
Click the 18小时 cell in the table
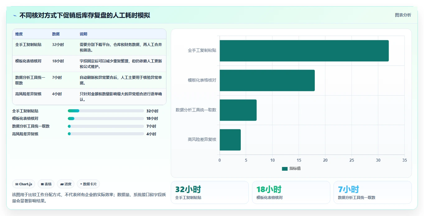58,61
